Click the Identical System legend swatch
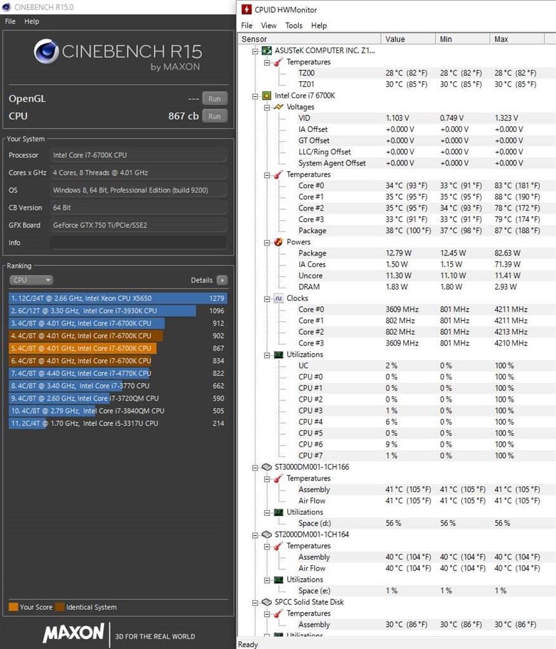This screenshot has height=649, width=556. pos(60,607)
